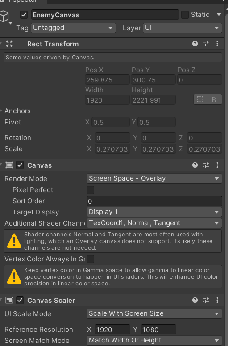Click the Scale Z field
The width and height of the screenshot is (228, 346).
tap(205, 149)
